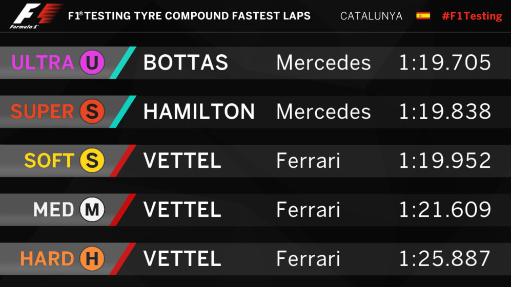This screenshot has height=287, width=511.
Task: Click the BOTTAS driver name
Action: 186,63
